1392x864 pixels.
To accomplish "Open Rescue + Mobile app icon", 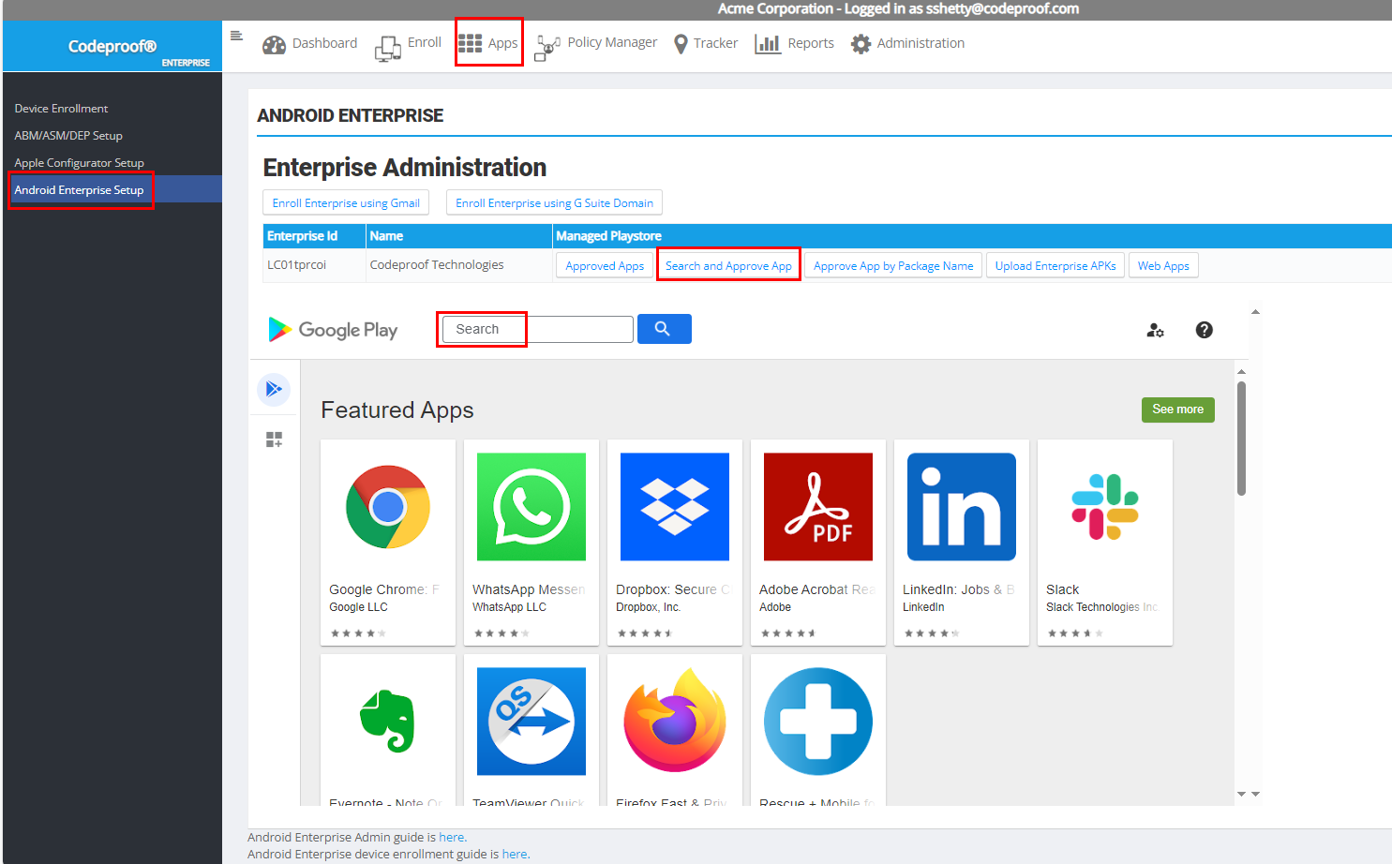I will [818, 722].
